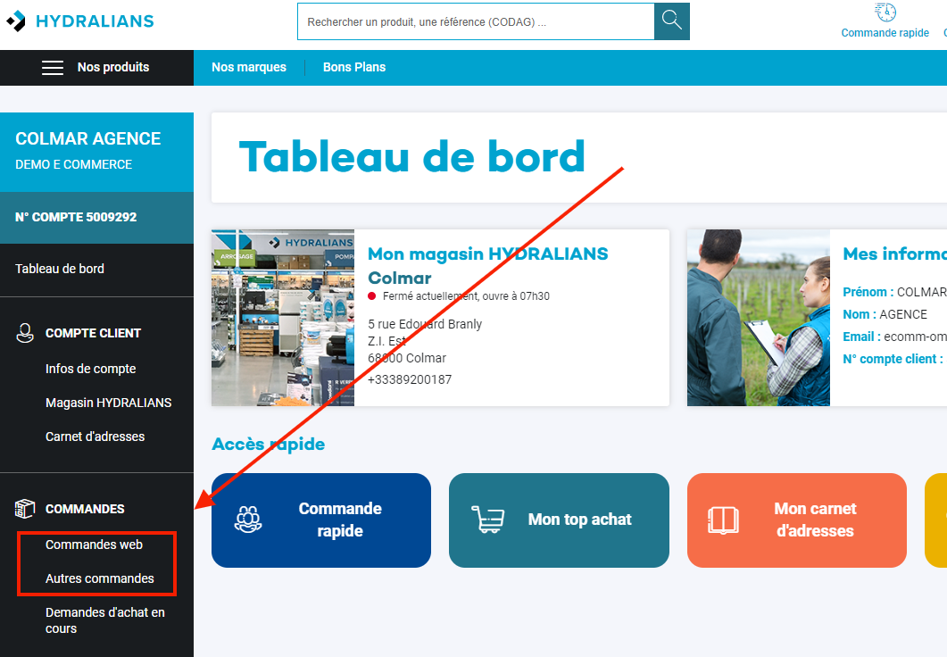The image size is (947, 657).
Task: Go to Bons Plans
Action: [x=354, y=67]
